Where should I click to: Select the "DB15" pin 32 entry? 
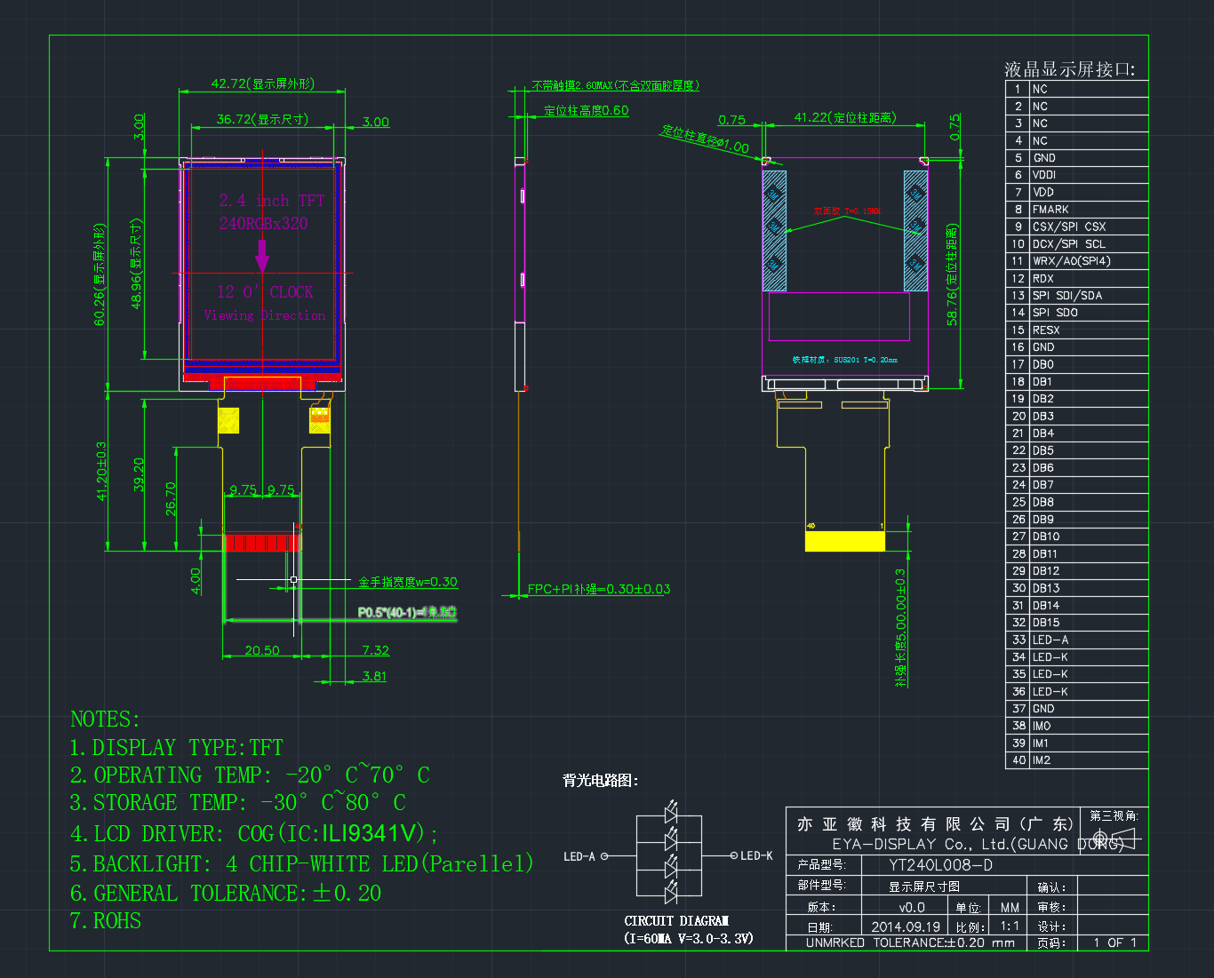point(1046,623)
